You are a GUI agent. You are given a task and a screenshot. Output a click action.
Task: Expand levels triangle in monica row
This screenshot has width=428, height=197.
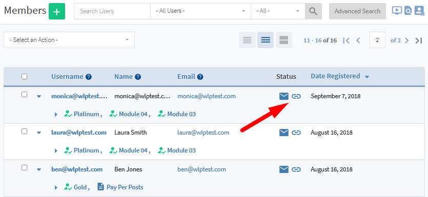(56, 114)
